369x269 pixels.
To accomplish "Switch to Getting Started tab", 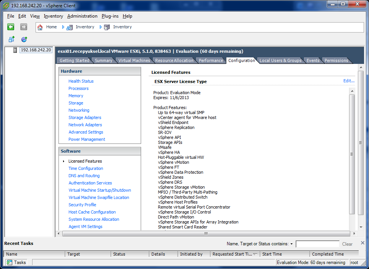I will point(74,60).
